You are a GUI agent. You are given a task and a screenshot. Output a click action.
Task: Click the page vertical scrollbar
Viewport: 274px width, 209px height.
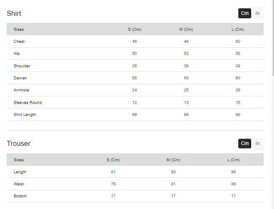(x=273, y=38)
